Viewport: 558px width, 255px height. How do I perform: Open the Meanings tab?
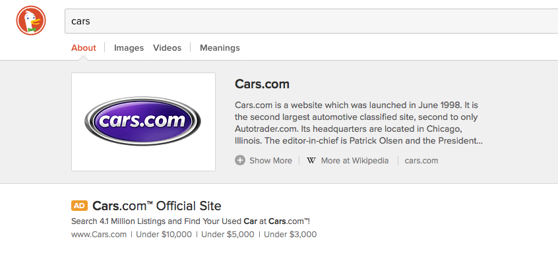point(220,47)
